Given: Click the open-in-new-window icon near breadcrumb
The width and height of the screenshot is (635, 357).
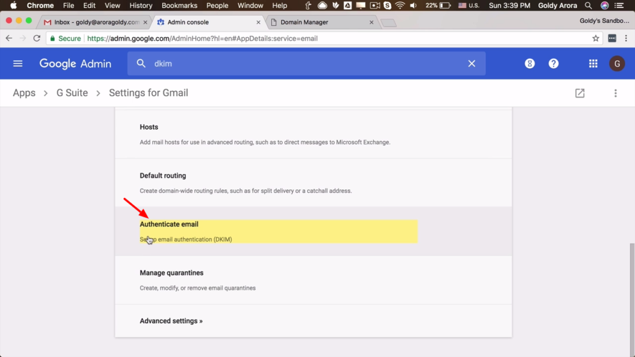Looking at the screenshot, I should (x=580, y=93).
